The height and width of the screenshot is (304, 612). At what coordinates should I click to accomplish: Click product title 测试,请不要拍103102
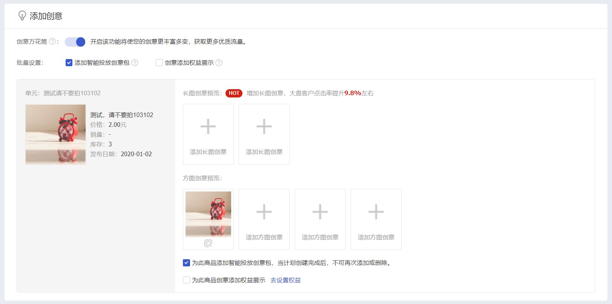point(121,115)
